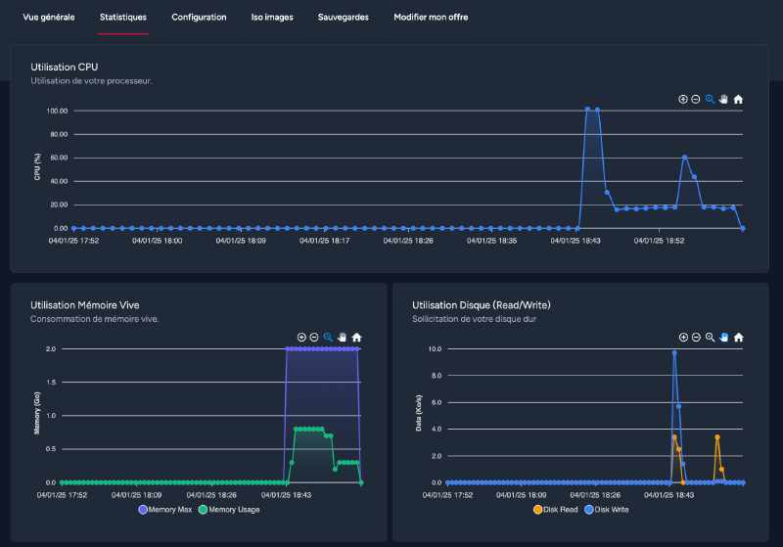Zoom out on the Mémoire Vive chart
The width and height of the screenshot is (783, 547).
[x=314, y=337]
